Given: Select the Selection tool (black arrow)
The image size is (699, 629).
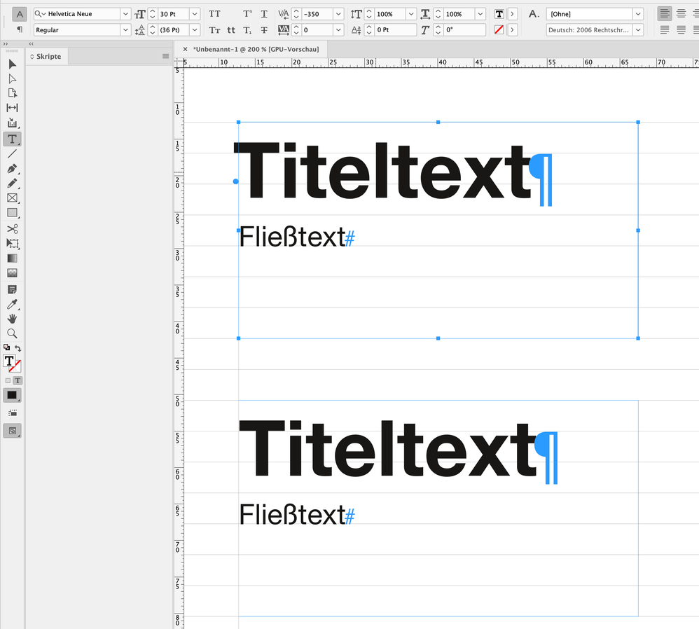Looking at the screenshot, I should (12, 64).
